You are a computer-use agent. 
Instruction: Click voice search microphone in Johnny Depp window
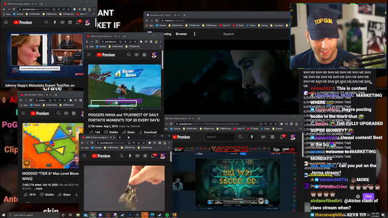pos(55,22)
